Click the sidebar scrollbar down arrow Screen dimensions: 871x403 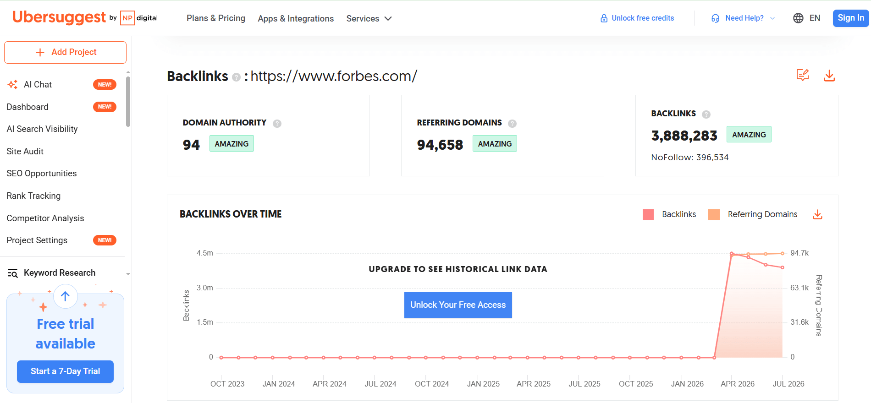(128, 274)
